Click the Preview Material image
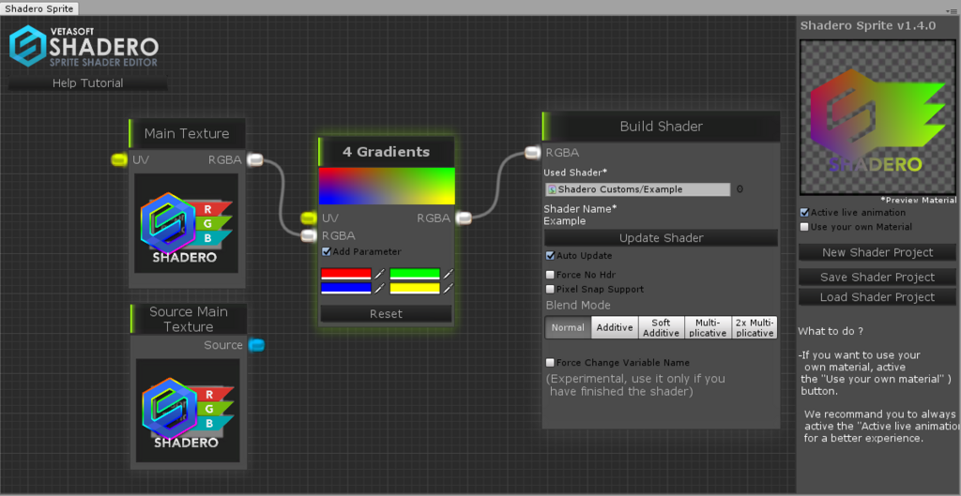Screen dimensions: 961x496 coord(877,117)
